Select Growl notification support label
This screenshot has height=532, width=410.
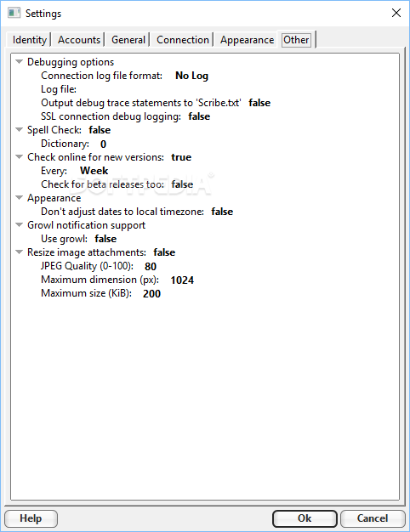(x=86, y=225)
